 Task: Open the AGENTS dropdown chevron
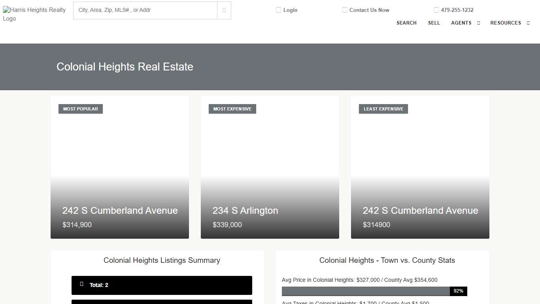(x=478, y=23)
